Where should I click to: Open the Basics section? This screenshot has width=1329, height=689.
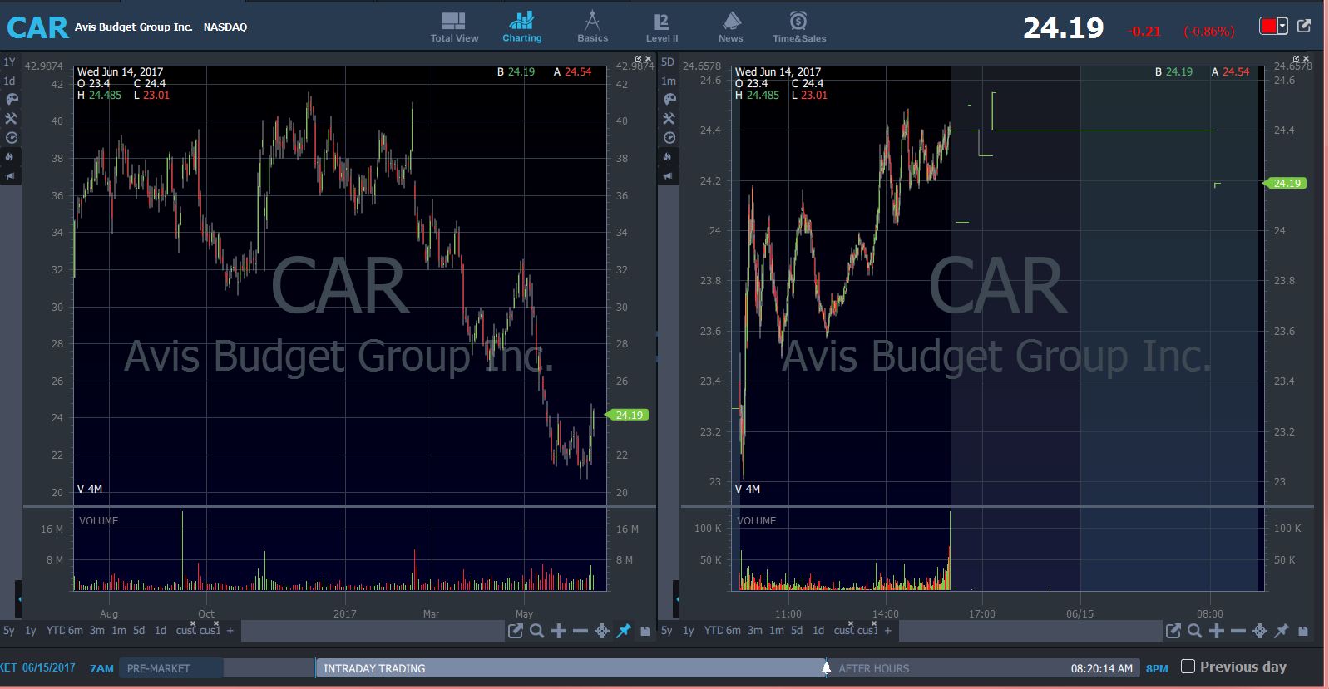[592, 27]
